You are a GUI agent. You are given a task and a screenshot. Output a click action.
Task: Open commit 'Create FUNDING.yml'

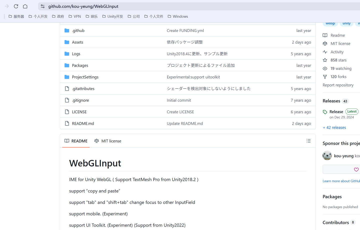tap(185, 30)
